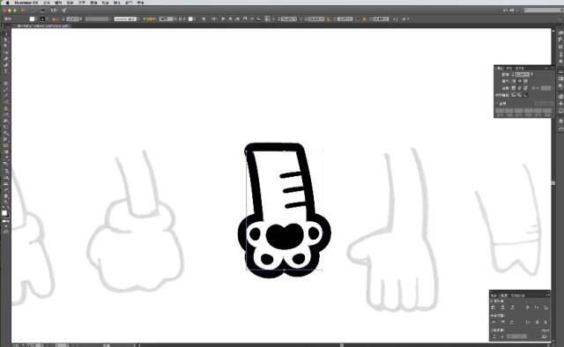Click the Recolor Artwork icon in the control bar
This screenshot has height=347, width=564.
pyautogui.click(x=204, y=18)
